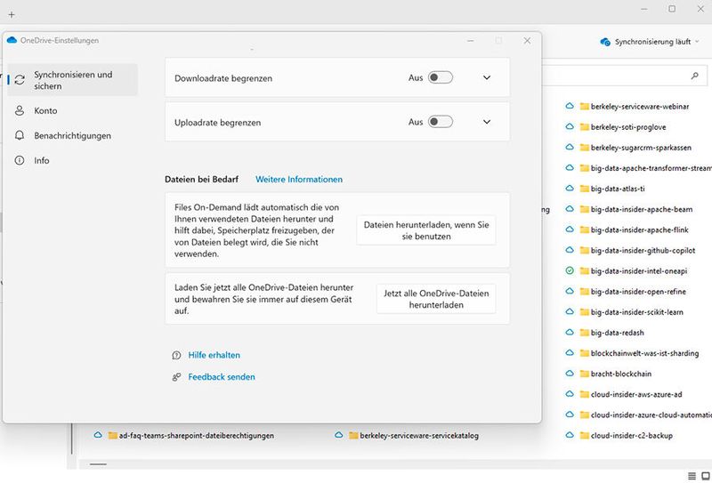Select folder big-data-insider-intel-oneapi
The width and height of the screenshot is (712, 483).
pyautogui.click(x=639, y=271)
